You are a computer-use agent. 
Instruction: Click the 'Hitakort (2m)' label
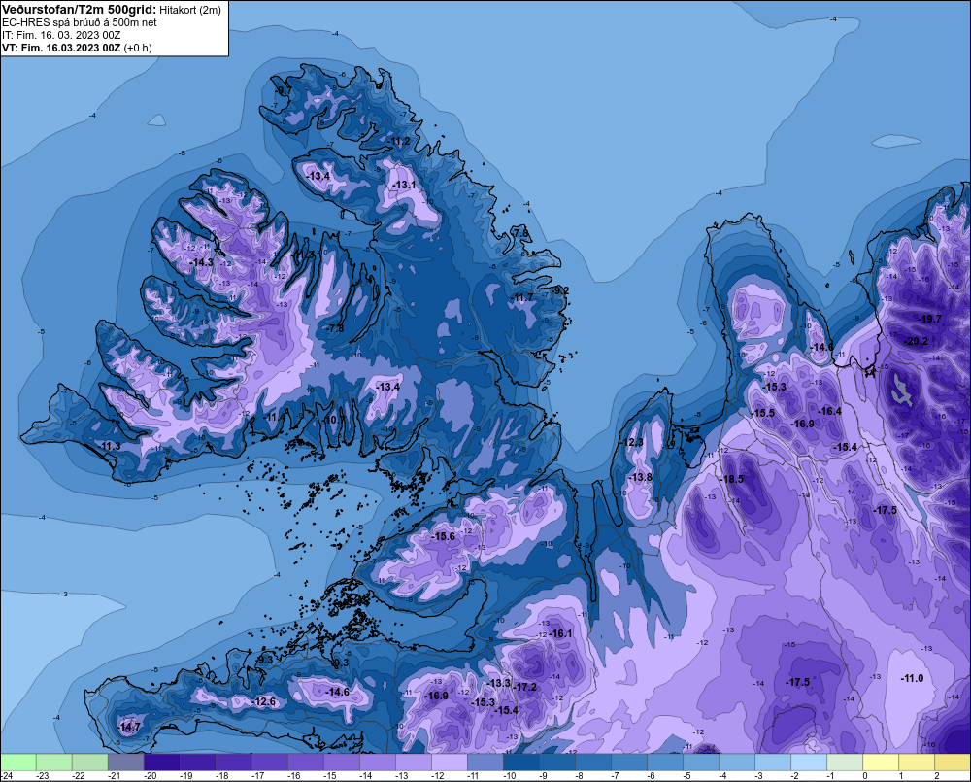[190, 10]
